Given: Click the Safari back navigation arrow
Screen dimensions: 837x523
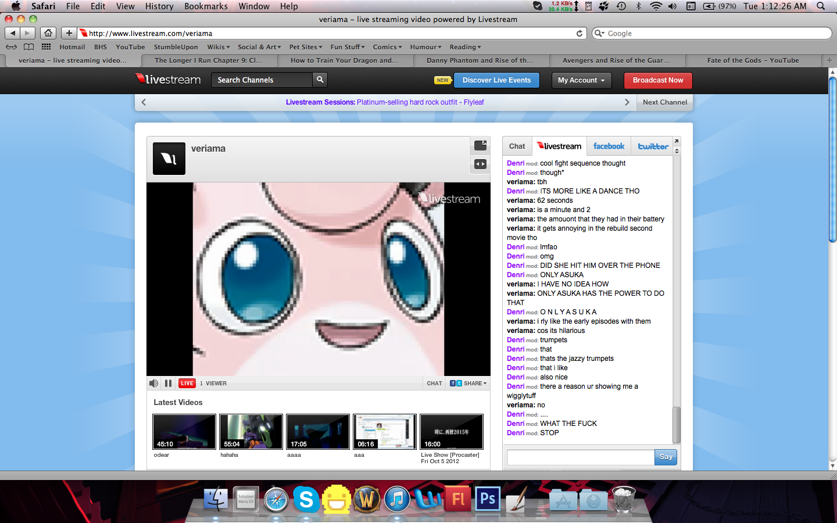Looking at the screenshot, I should point(13,33).
